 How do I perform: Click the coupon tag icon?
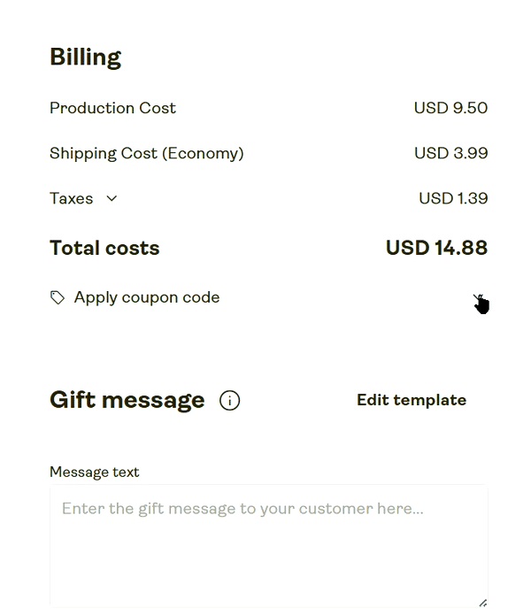point(58,298)
